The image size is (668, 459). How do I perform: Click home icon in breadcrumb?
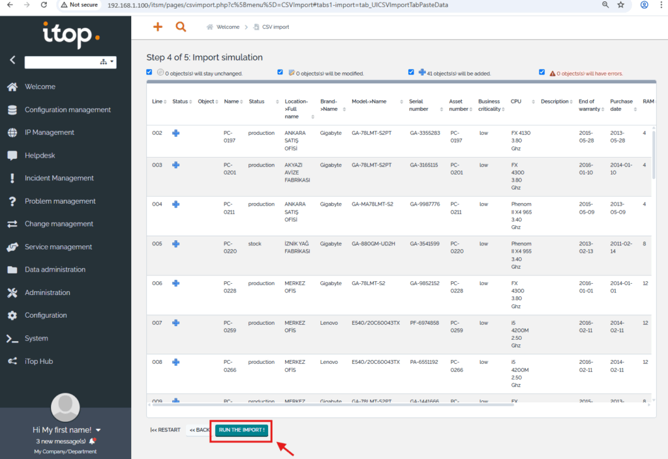tap(210, 27)
